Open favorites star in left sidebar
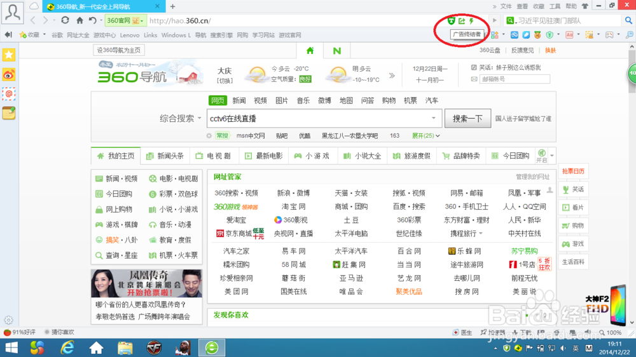 pos(9,55)
